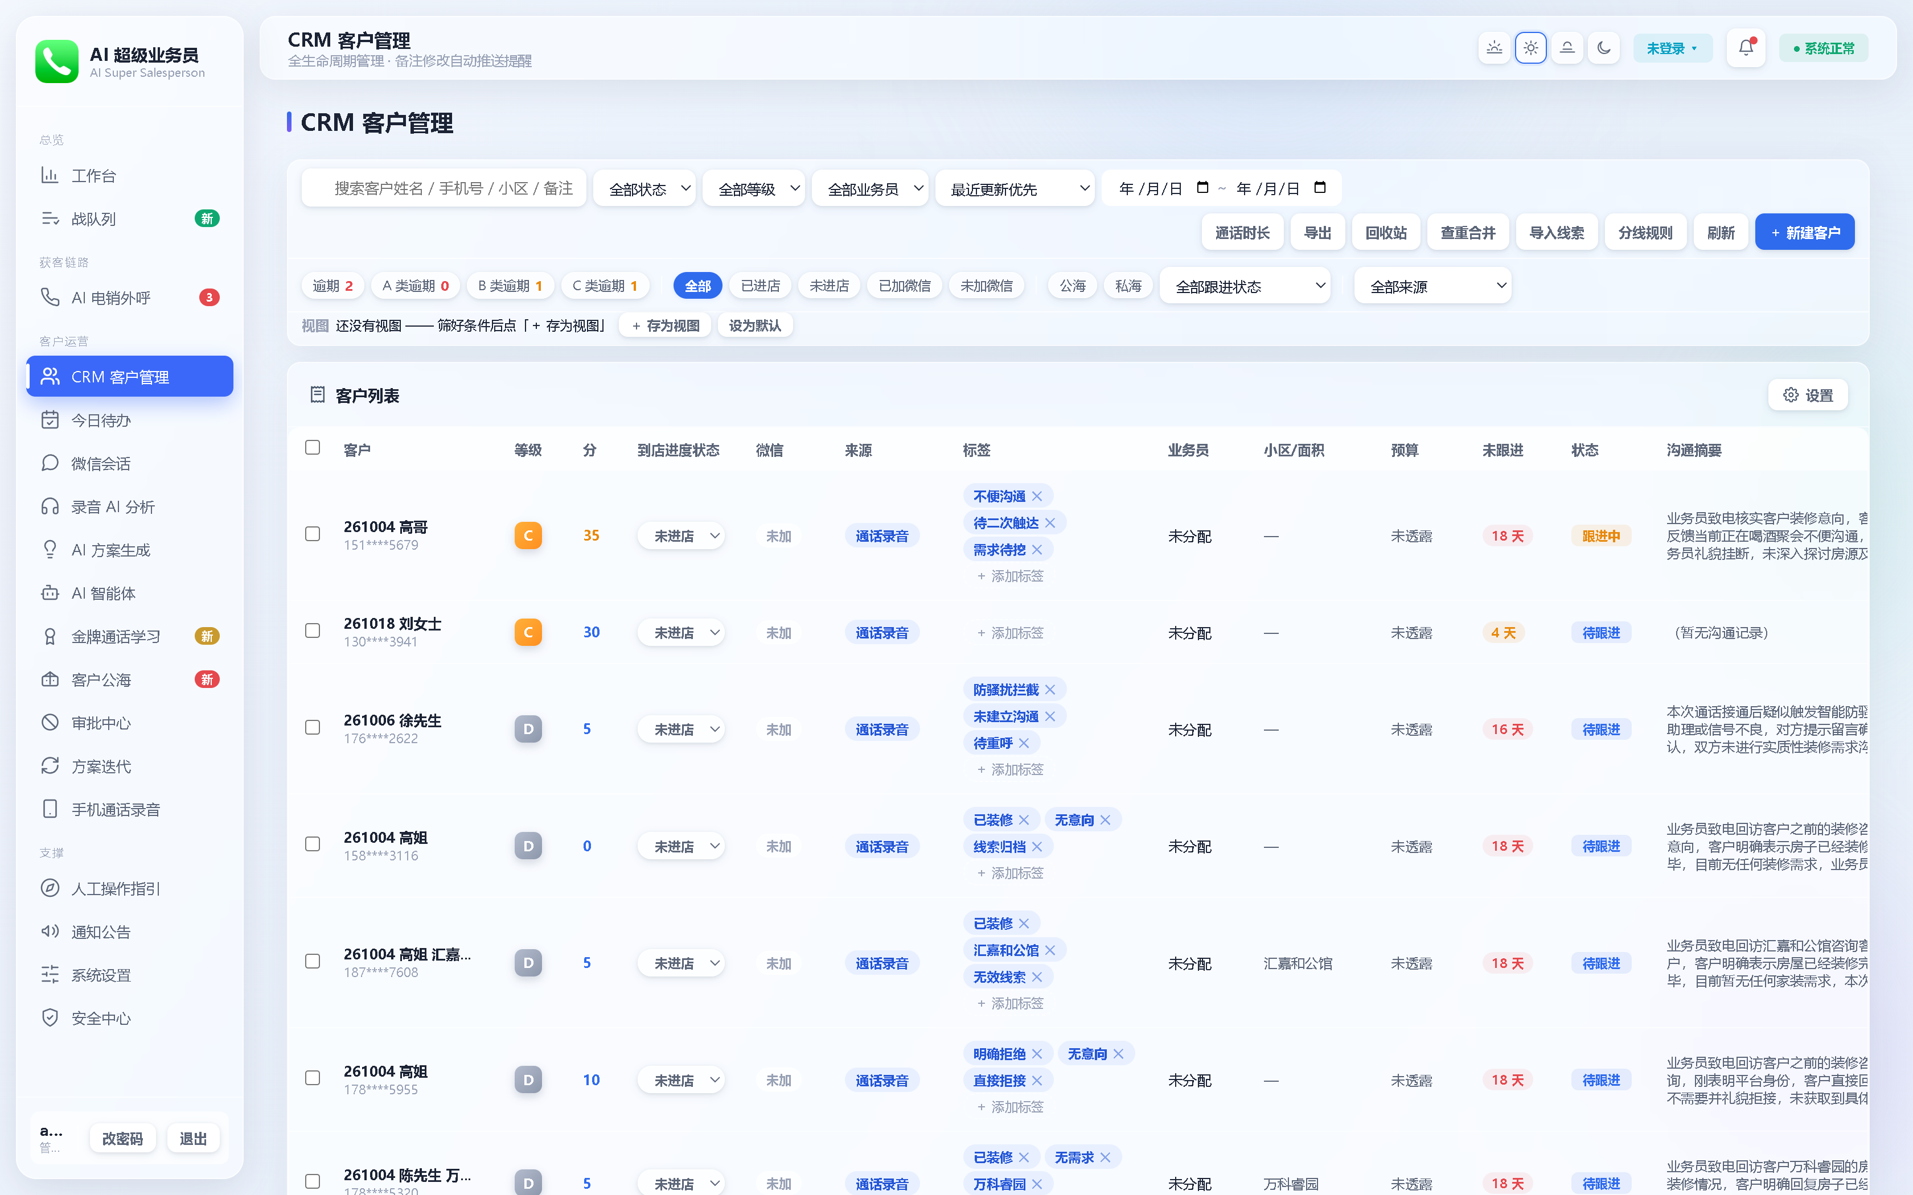Image resolution: width=1913 pixels, height=1195 pixels.
Task: Click the customer search input field
Action: [x=444, y=188]
